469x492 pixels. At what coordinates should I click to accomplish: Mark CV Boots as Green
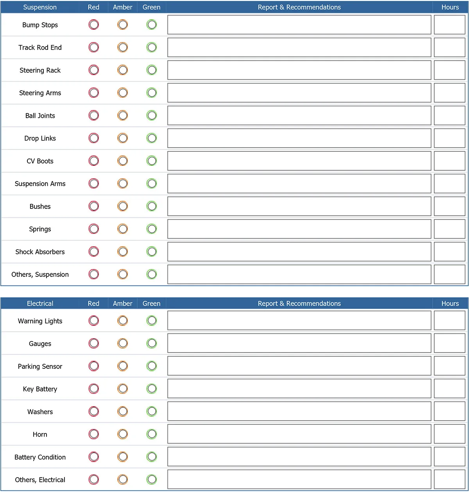click(x=152, y=161)
